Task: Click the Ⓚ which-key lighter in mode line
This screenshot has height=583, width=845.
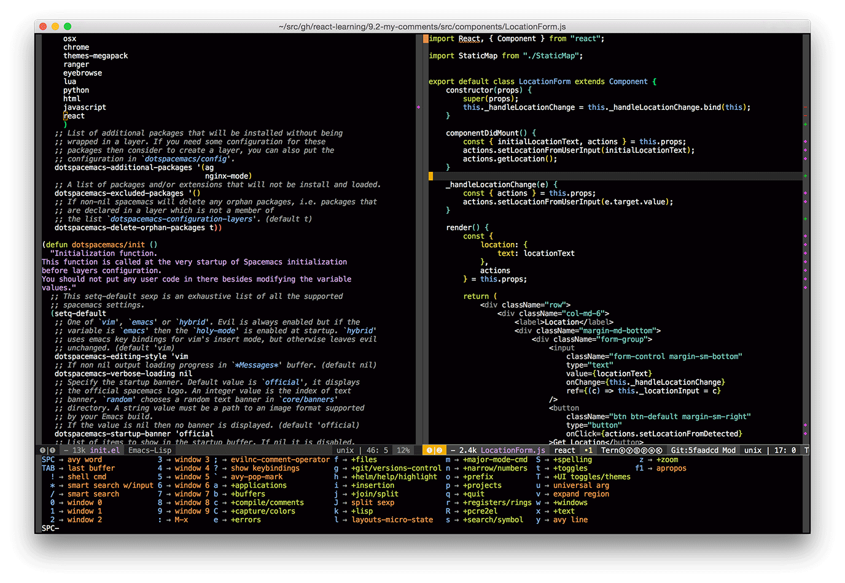Action: coord(659,450)
